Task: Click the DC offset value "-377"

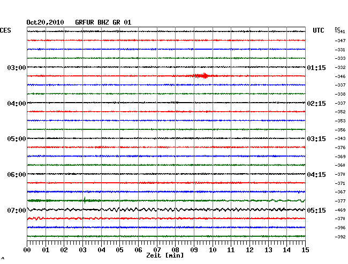Action: click(x=340, y=201)
